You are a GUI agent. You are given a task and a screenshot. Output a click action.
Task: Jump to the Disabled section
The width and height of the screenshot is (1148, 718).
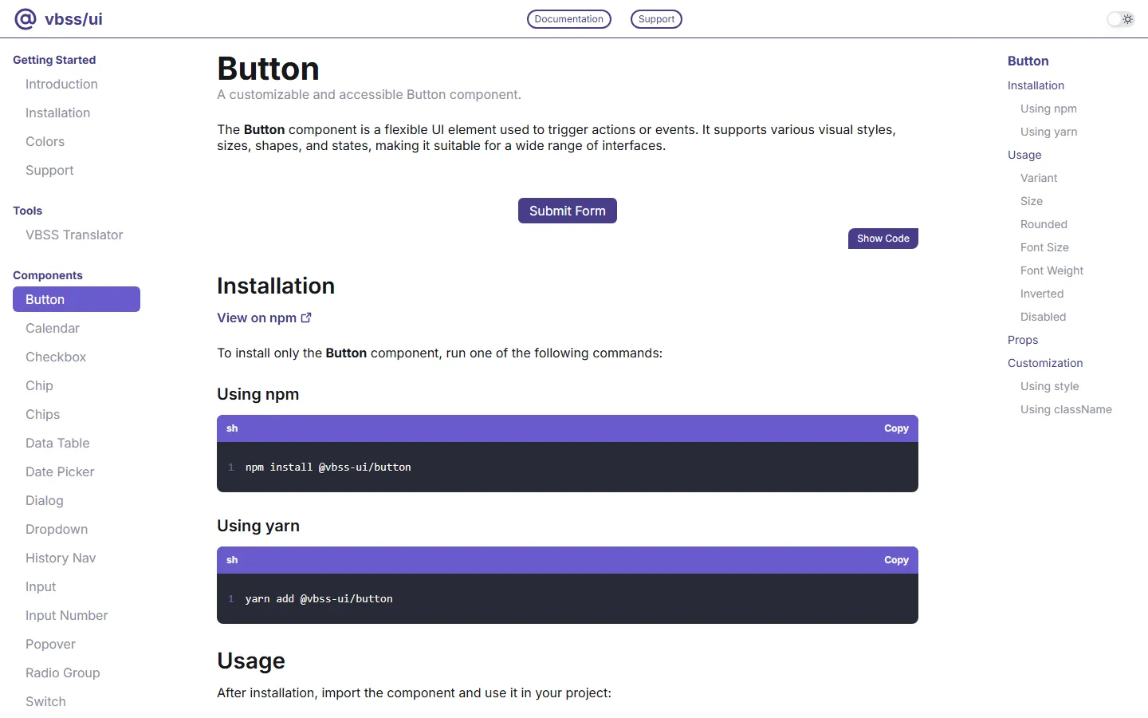(x=1043, y=317)
